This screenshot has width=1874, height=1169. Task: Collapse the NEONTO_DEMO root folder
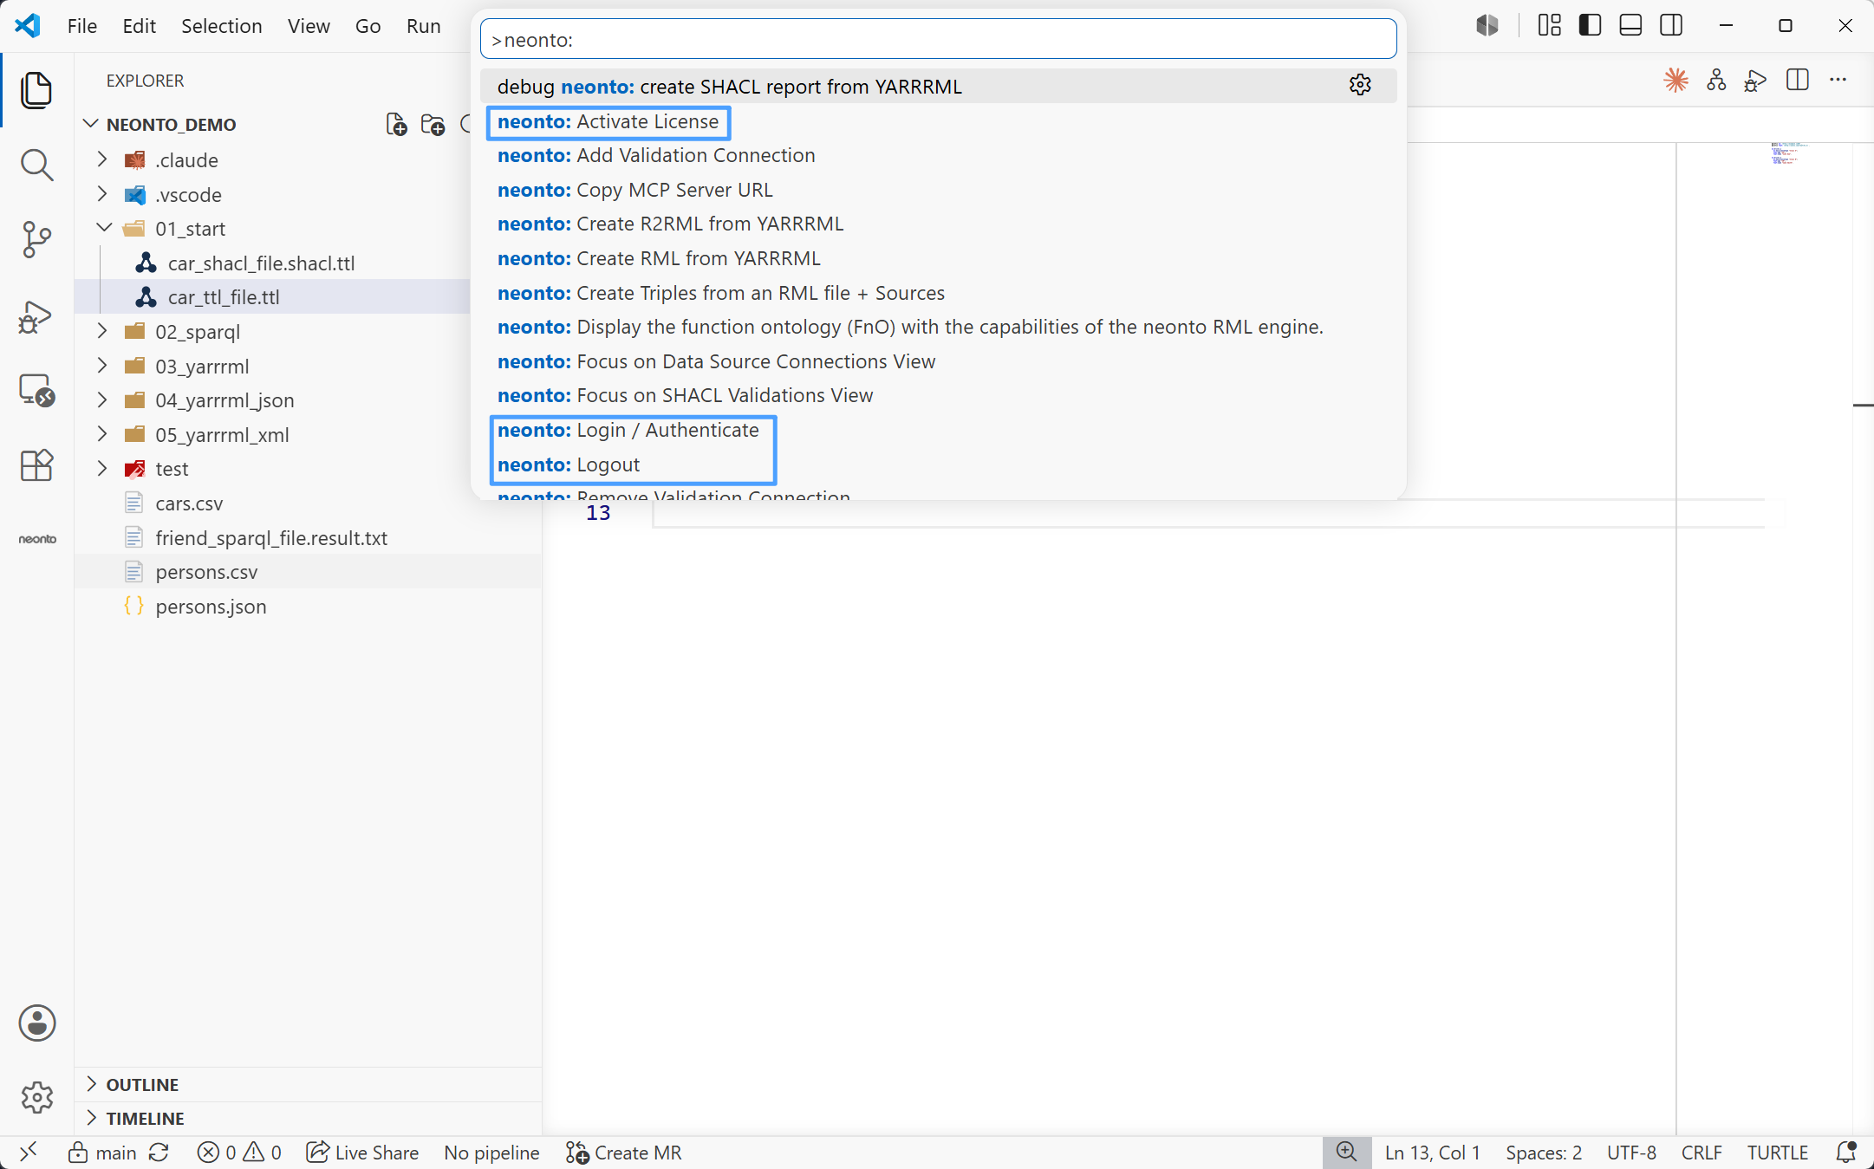click(90, 124)
